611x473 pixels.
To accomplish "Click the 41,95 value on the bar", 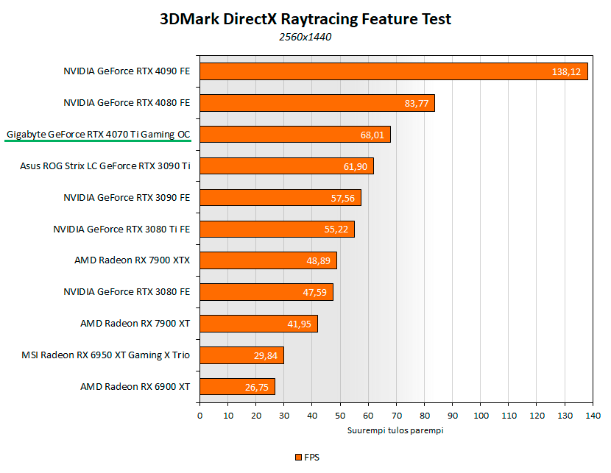I will tap(300, 324).
